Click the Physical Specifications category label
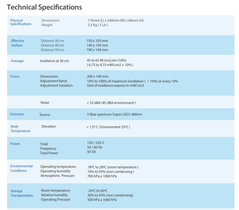239x210 pixels. point(21,22)
